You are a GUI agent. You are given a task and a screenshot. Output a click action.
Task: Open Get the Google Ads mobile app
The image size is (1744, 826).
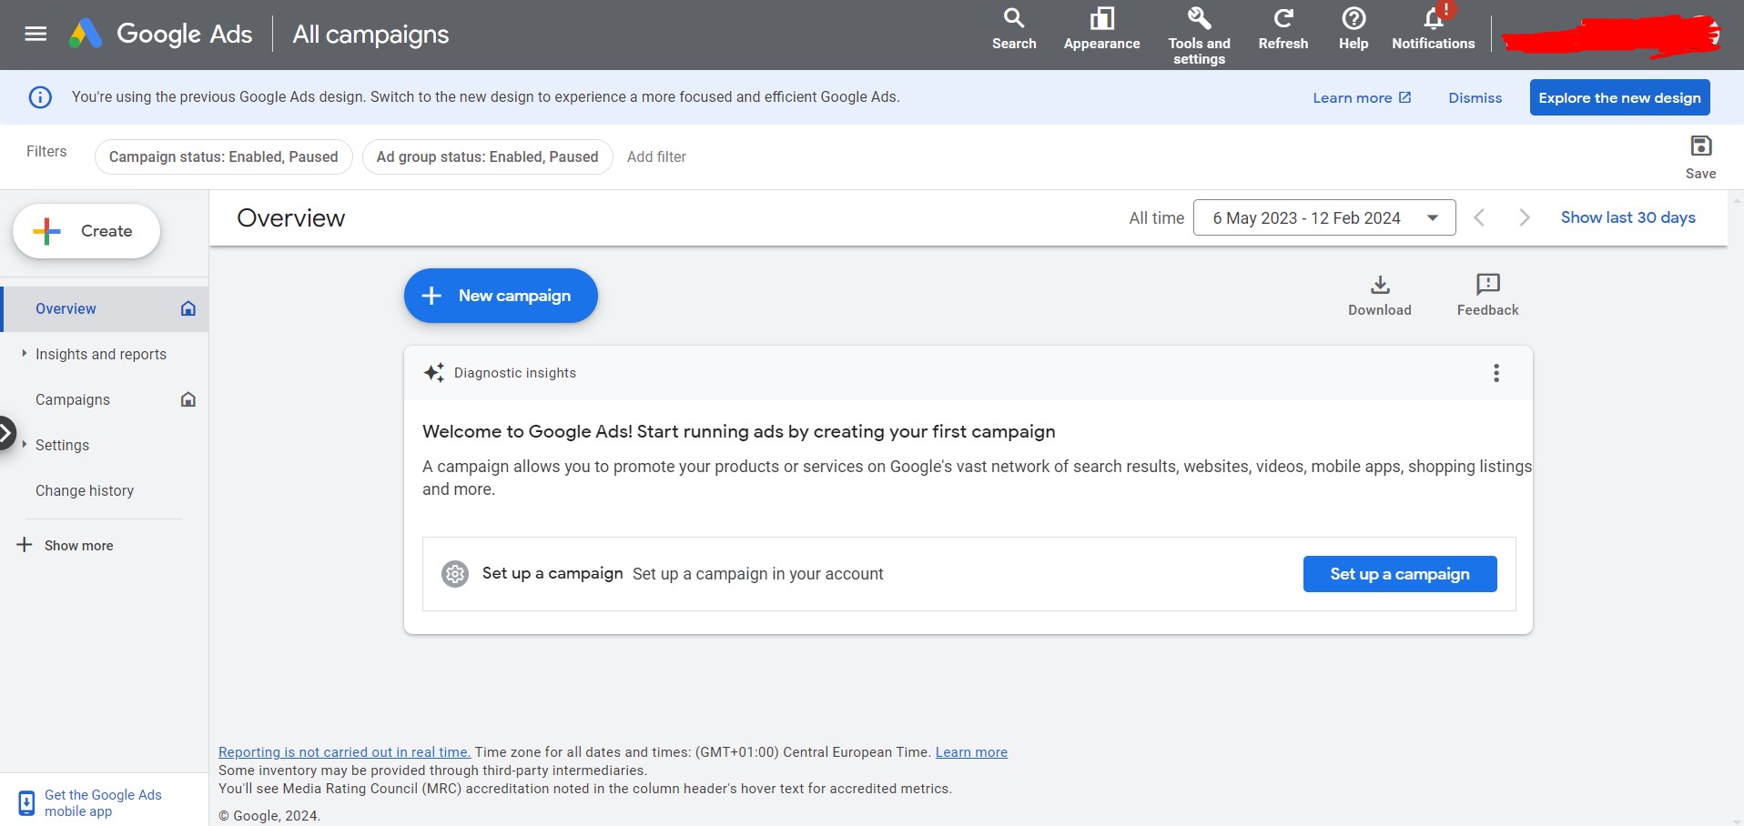click(103, 803)
